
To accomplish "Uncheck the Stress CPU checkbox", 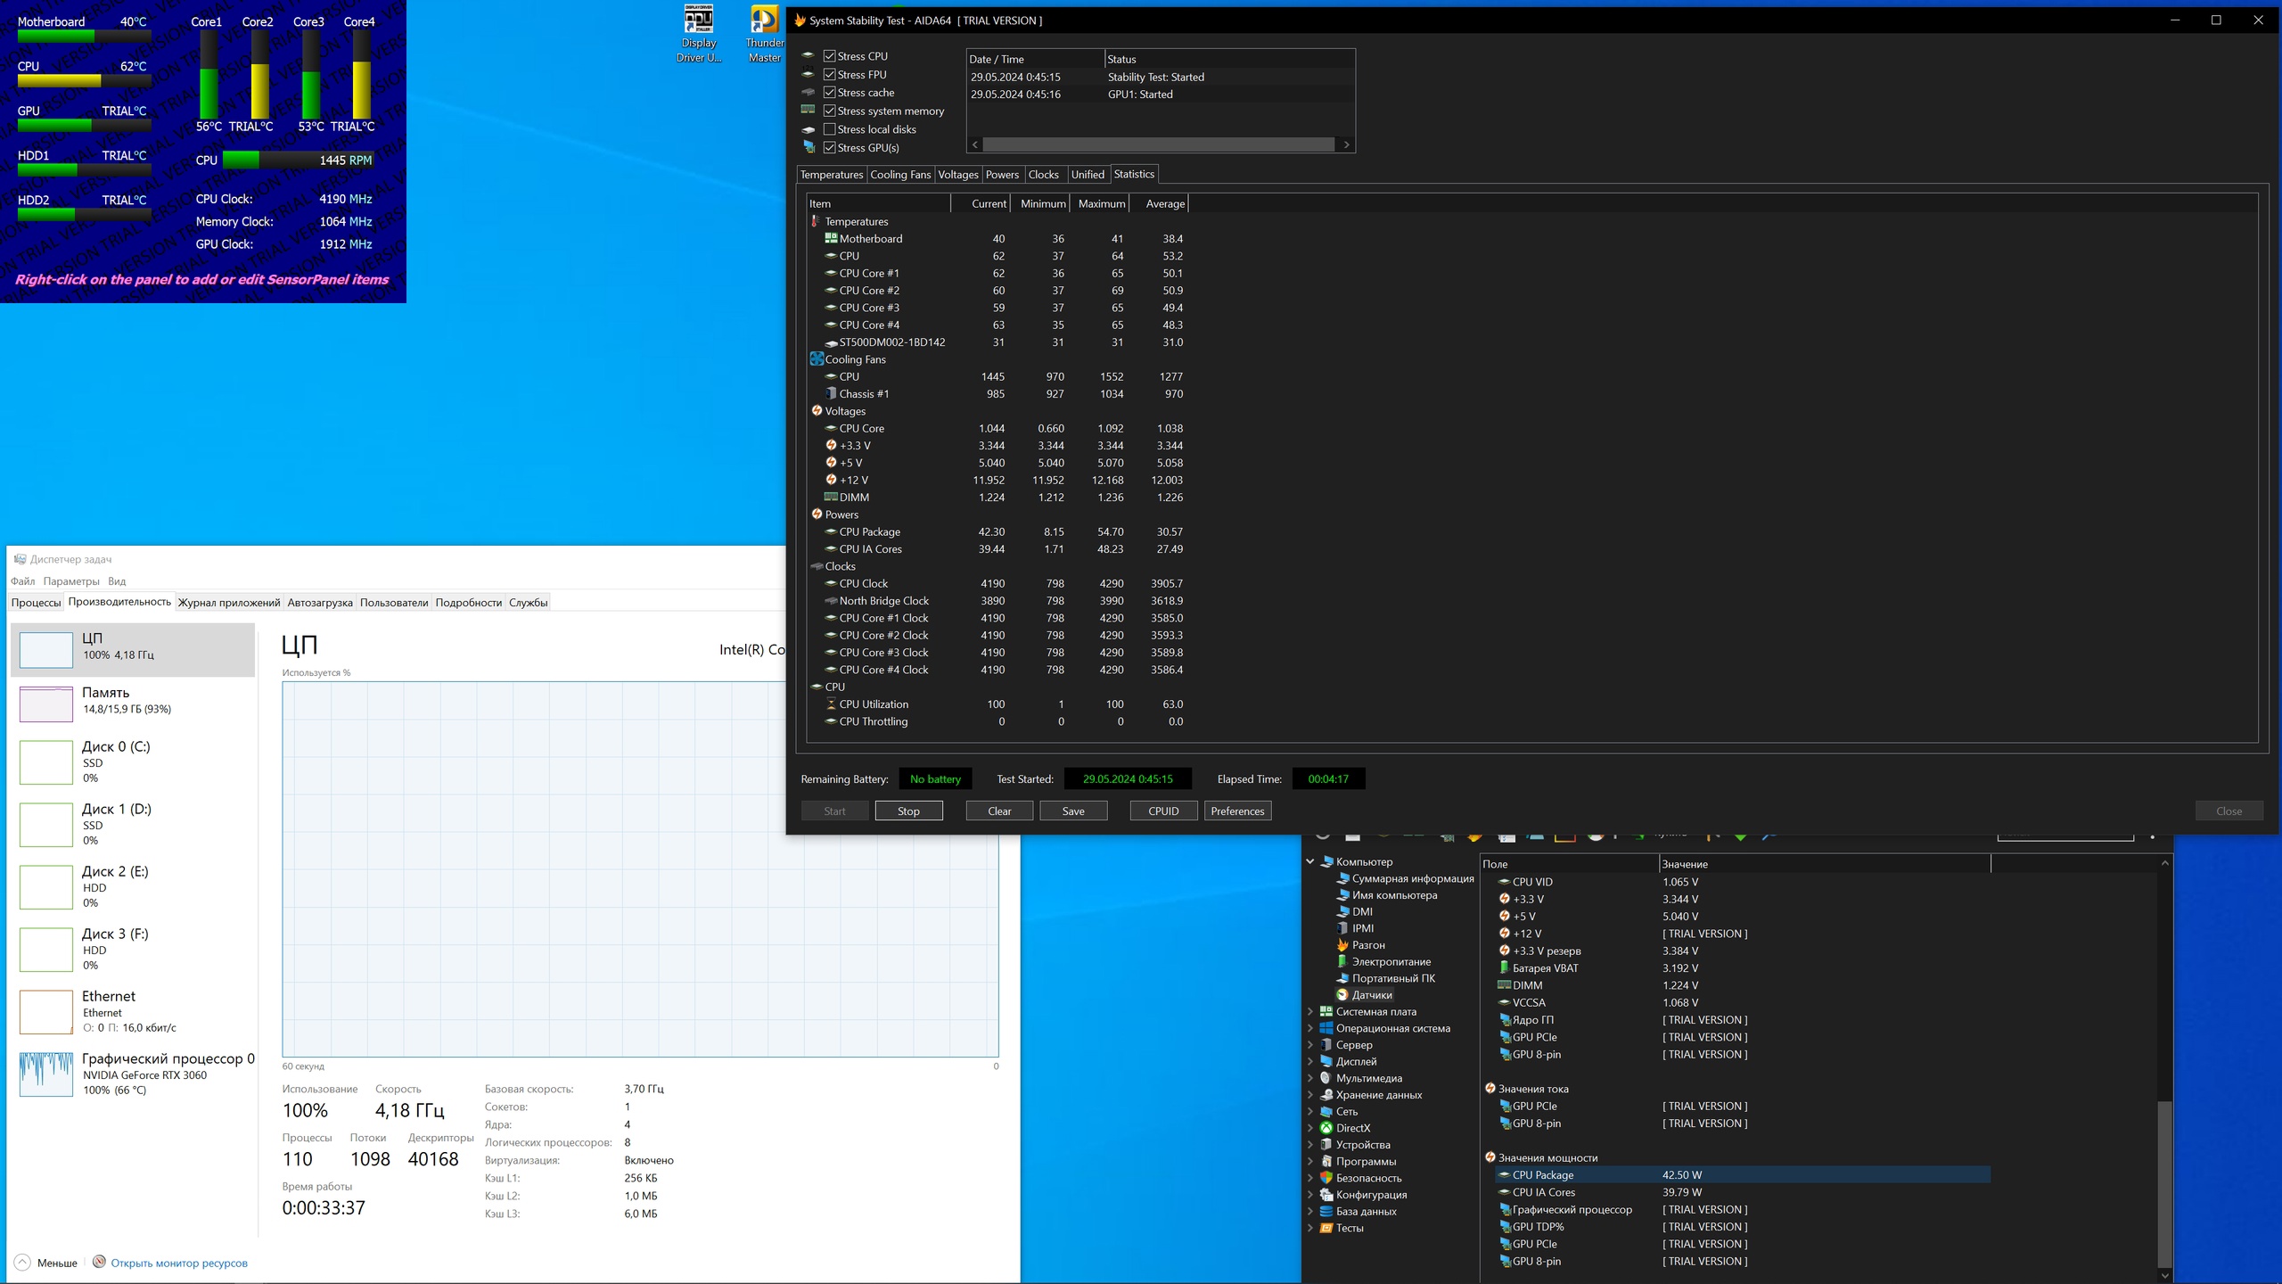I will [x=829, y=56].
